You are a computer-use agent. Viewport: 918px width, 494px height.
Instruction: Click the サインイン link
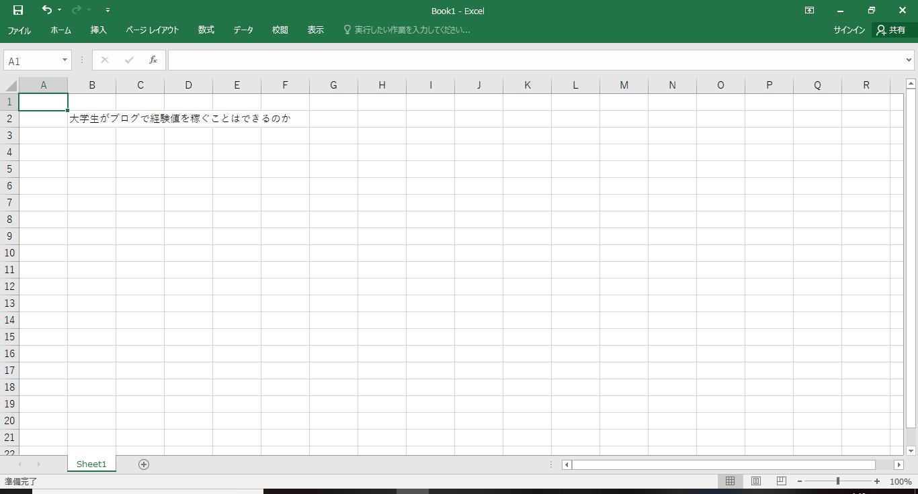[849, 30]
